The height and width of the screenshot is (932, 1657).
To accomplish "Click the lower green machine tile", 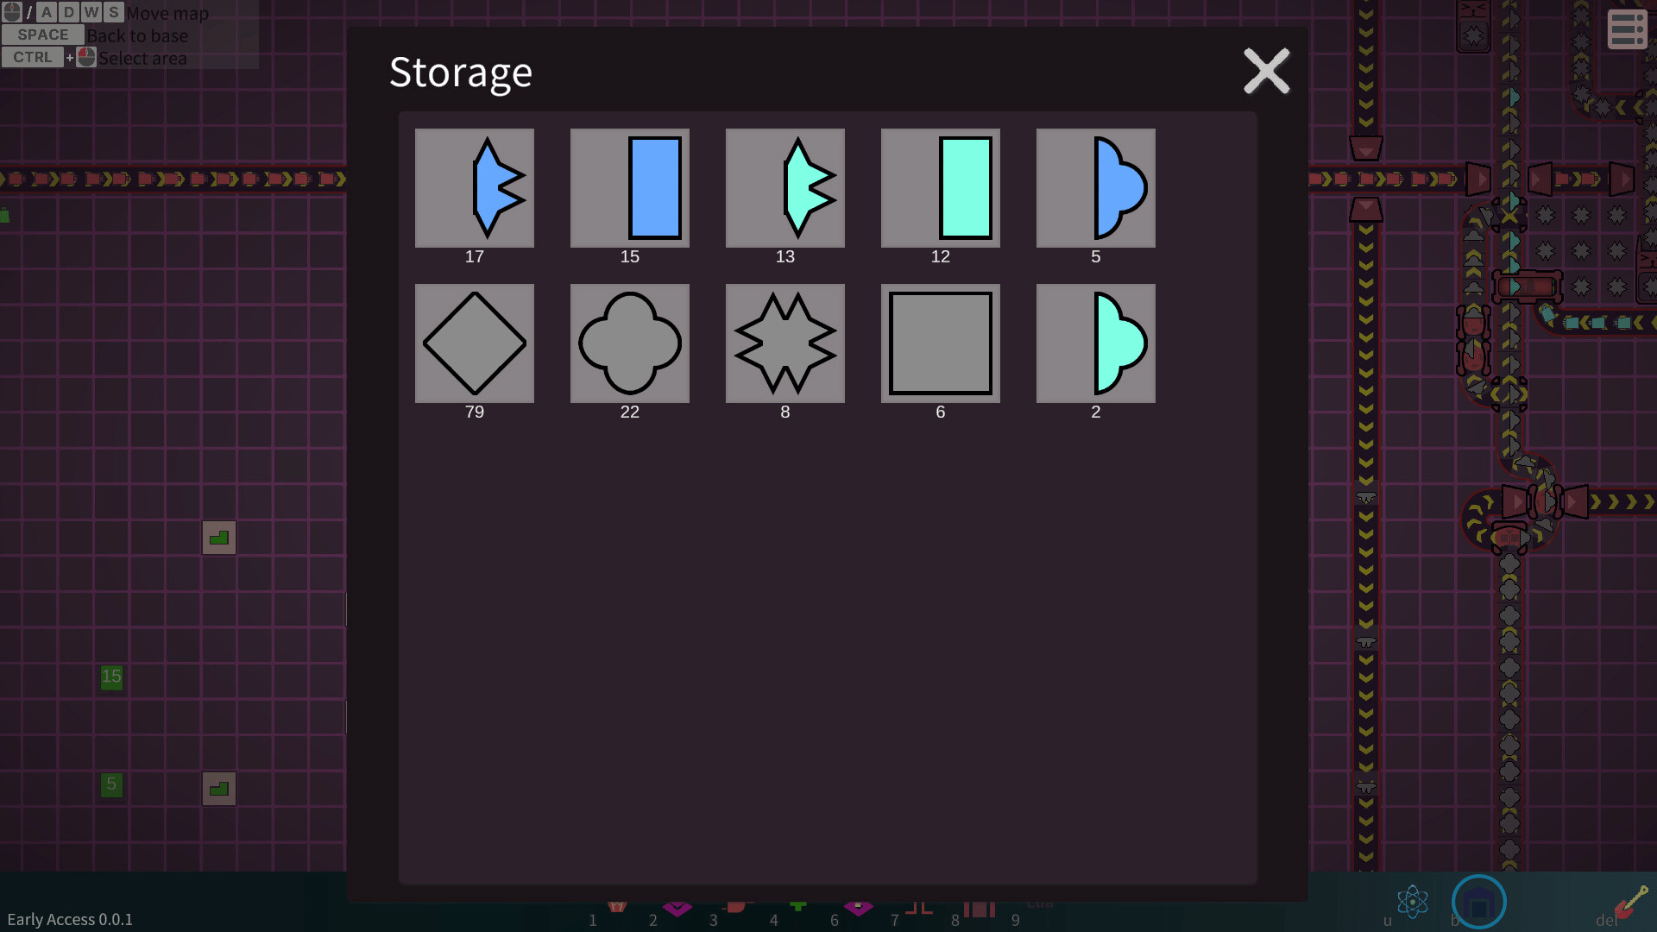I will pyautogui.click(x=219, y=789).
